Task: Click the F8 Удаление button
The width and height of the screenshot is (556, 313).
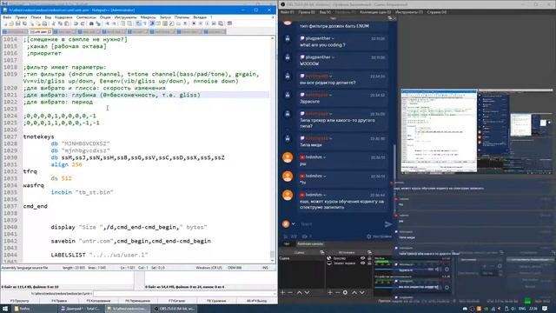Action: pos(216,301)
